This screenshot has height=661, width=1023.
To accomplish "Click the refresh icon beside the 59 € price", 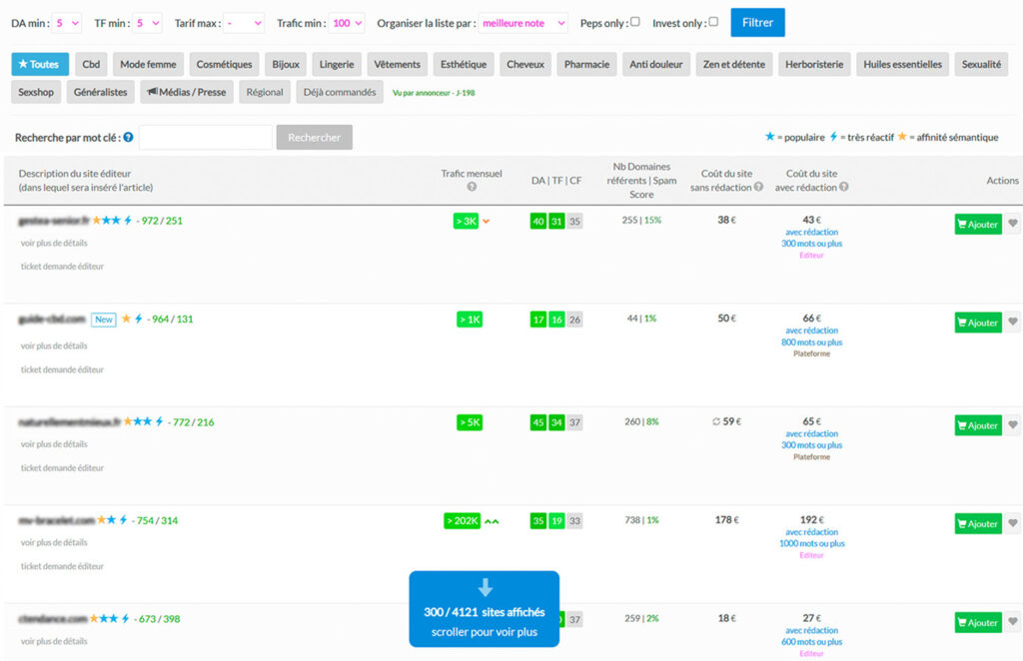I will [x=715, y=421].
